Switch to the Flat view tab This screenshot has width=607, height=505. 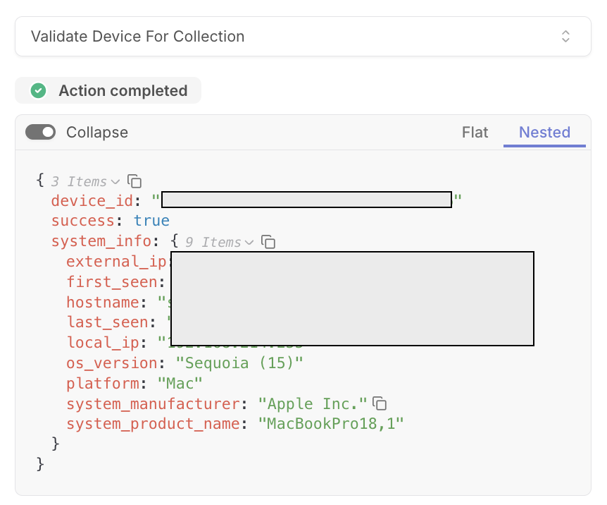click(x=475, y=133)
